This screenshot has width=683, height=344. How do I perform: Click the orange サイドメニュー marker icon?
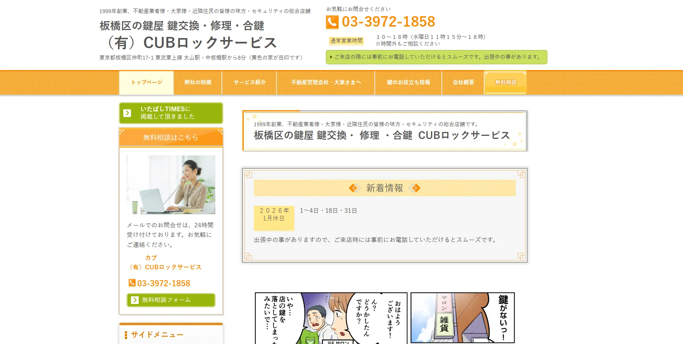(x=126, y=335)
